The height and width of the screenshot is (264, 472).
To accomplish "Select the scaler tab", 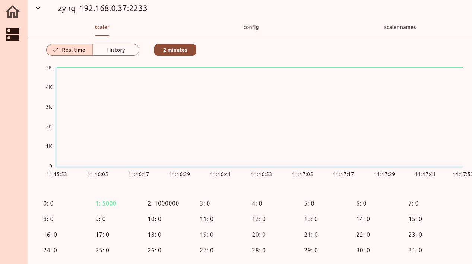I will (x=102, y=27).
